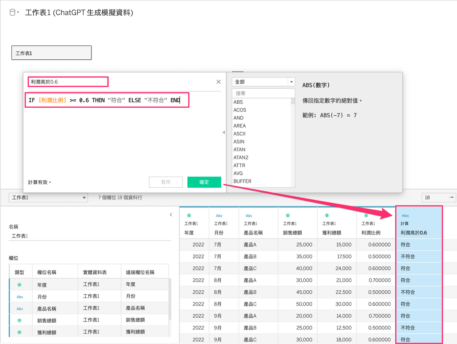
Task: Click the 月份 row Abc icon in field list
Action: click(x=20, y=296)
